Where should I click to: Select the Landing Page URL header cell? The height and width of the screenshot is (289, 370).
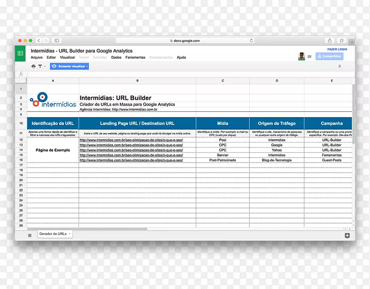[x=137, y=123]
